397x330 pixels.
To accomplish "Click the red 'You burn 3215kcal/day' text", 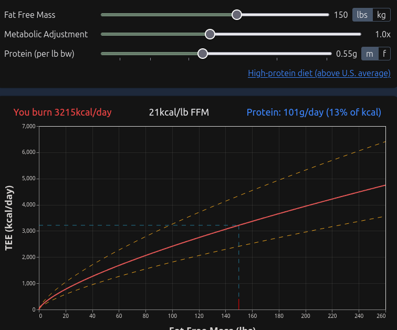I will pyautogui.click(x=62, y=112).
